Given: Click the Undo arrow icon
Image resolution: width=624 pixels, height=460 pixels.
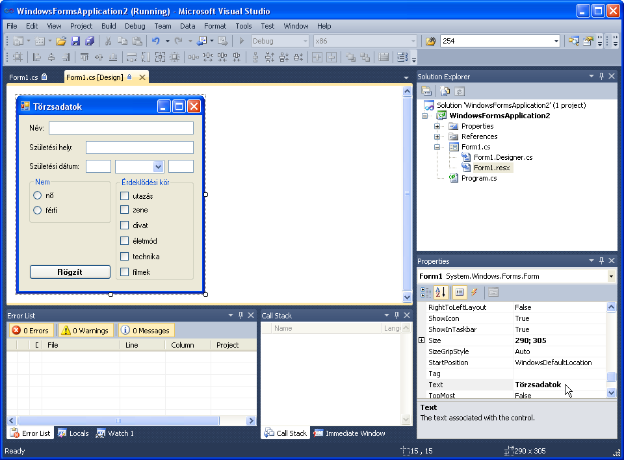Looking at the screenshot, I should click(155, 41).
